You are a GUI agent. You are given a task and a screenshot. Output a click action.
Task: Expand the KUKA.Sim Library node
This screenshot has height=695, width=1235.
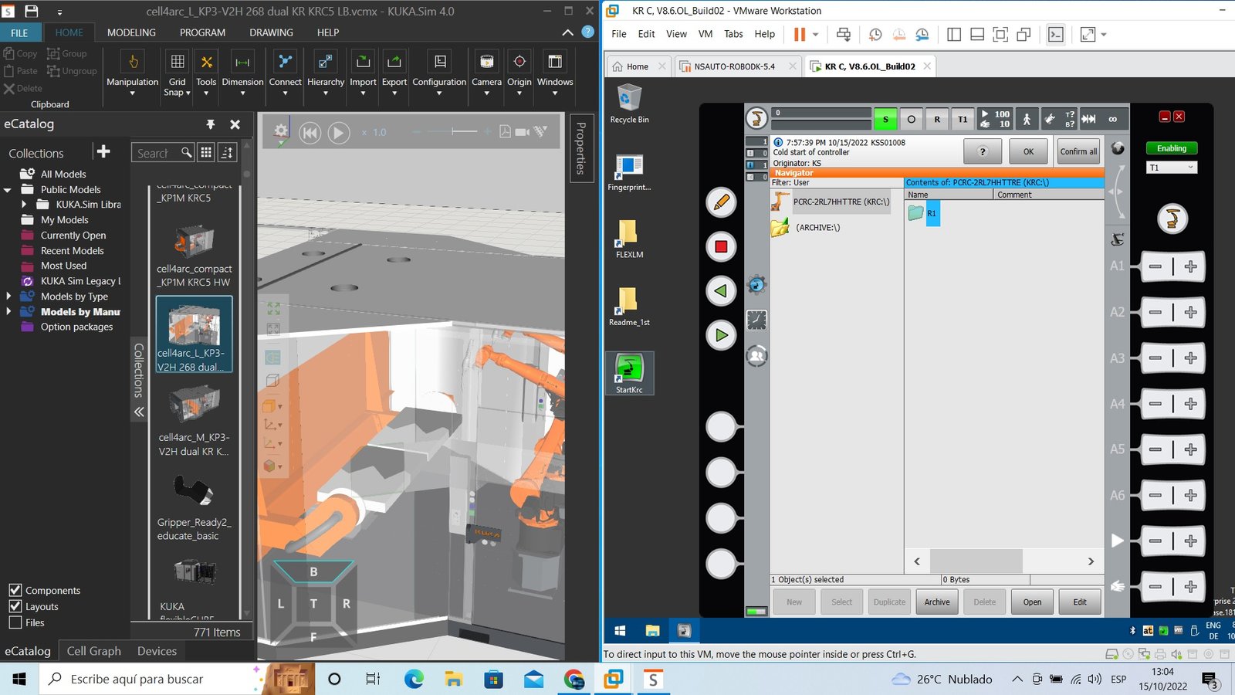click(x=24, y=205)
